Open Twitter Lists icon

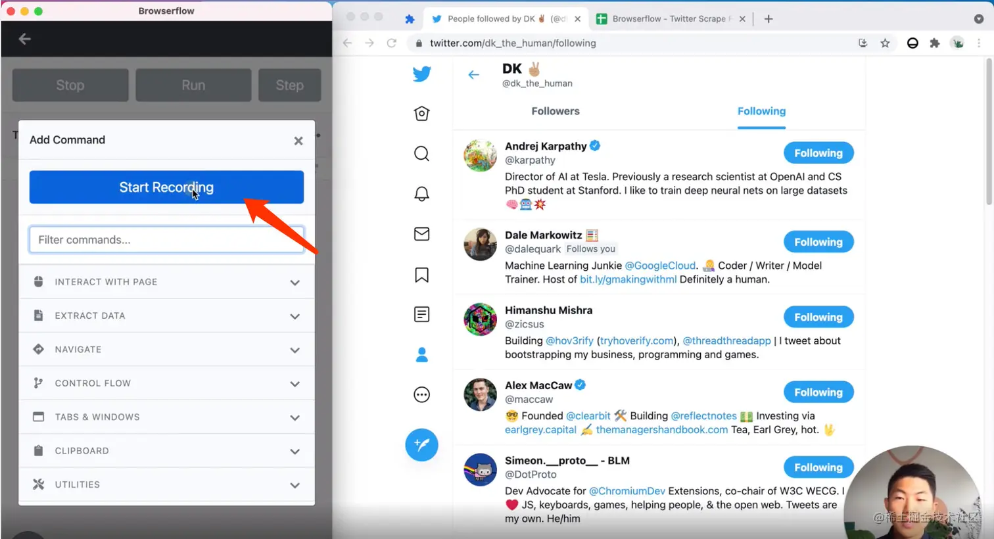[x=422, y=314]
